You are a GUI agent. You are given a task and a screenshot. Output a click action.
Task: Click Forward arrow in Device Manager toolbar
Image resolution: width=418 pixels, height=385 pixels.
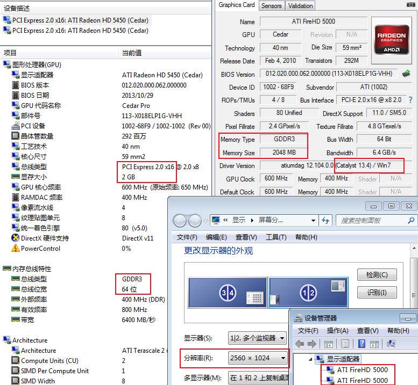coord(311,344)
